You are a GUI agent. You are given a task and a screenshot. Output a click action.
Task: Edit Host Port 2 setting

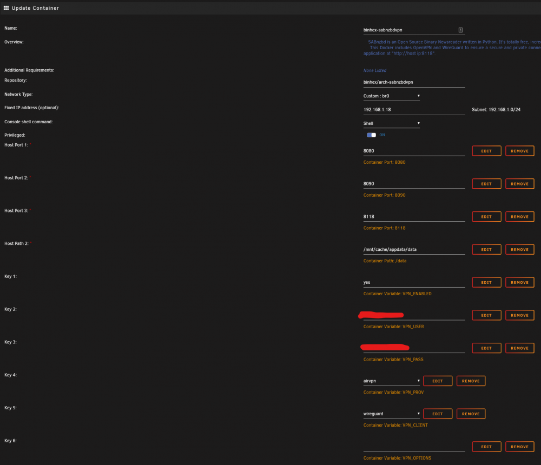coord(486,184)
